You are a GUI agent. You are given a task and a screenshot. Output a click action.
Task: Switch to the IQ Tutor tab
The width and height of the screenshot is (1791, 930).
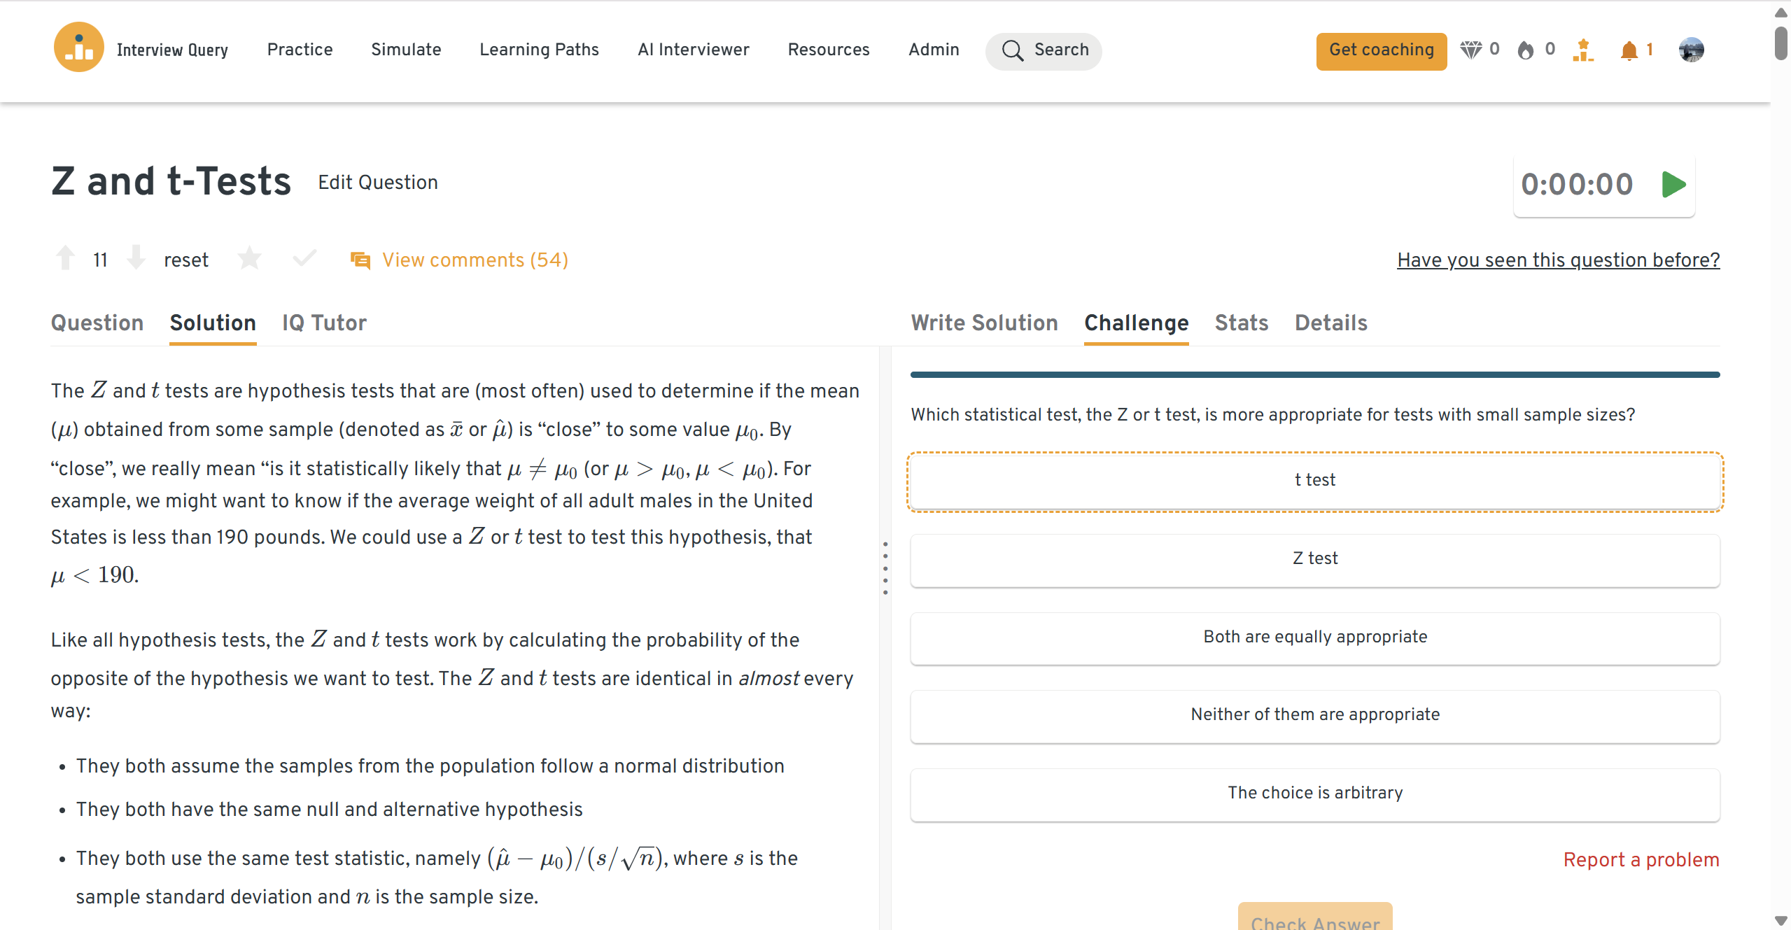click(x=324, y=323)
